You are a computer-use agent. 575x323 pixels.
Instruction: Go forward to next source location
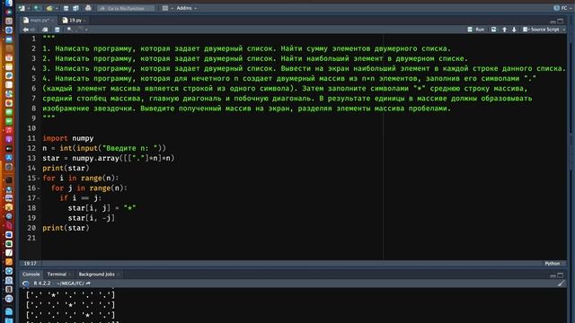coord(32,30)
